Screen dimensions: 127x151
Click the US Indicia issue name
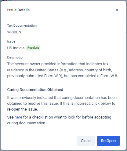pyautogui.click(x=16, y=48)
